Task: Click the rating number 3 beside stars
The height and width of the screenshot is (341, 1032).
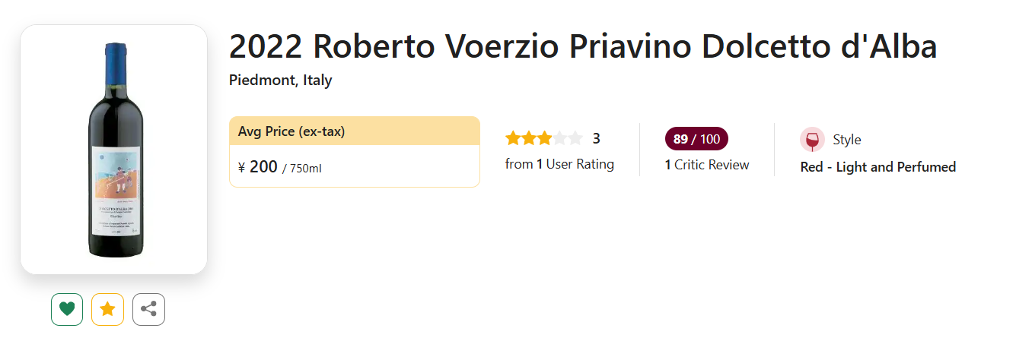Action: pyautogui.click(x=597, y=138)
